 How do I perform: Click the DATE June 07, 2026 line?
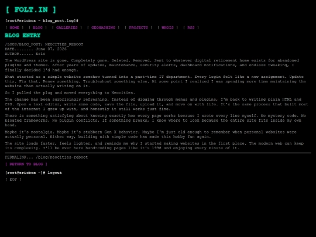tap(36, 49)
